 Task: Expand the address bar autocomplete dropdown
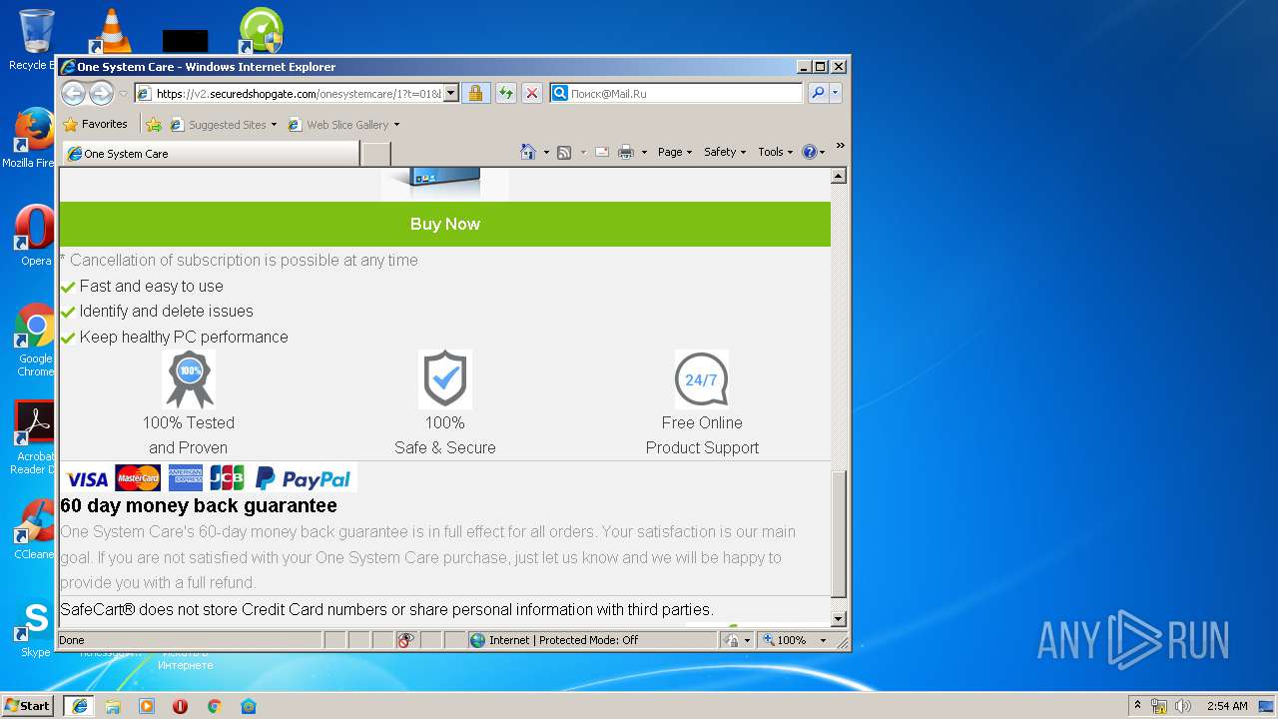click(451, 93)
